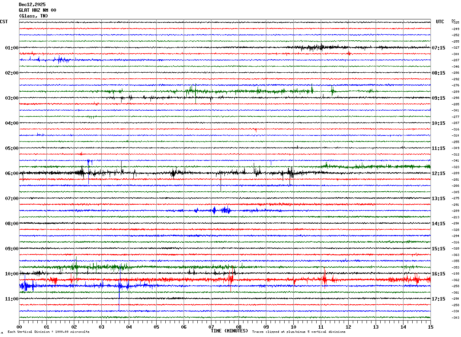Pick the 11:00 CST time label
The image size is (461, 337).
coord(12,299)
